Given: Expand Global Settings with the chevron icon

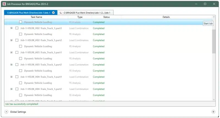Looking at the screenshot, I should [6, 112].
